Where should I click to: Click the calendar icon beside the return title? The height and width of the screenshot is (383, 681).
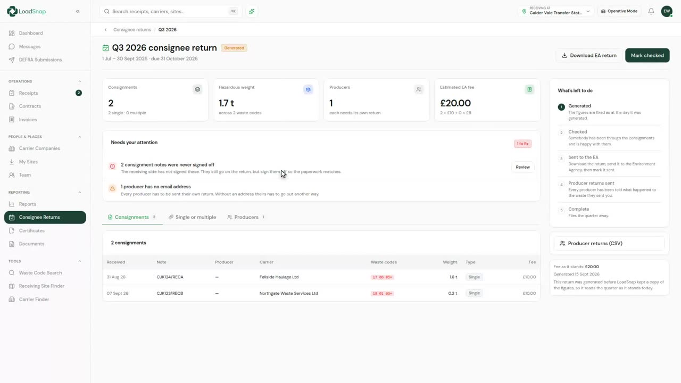point(106,48)
